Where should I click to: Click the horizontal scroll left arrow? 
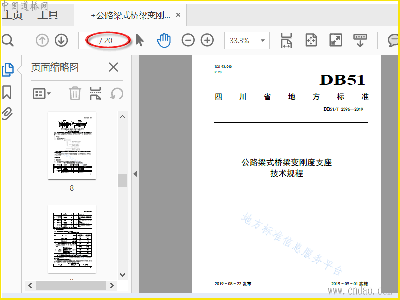30,285
